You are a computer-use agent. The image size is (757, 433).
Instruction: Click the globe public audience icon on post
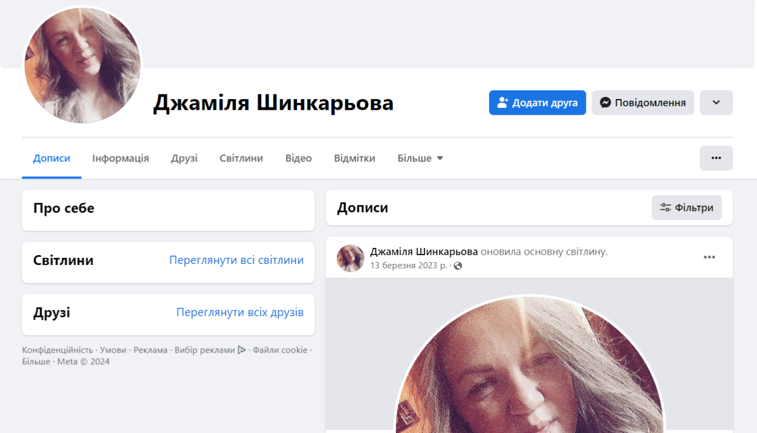point(458,266)
